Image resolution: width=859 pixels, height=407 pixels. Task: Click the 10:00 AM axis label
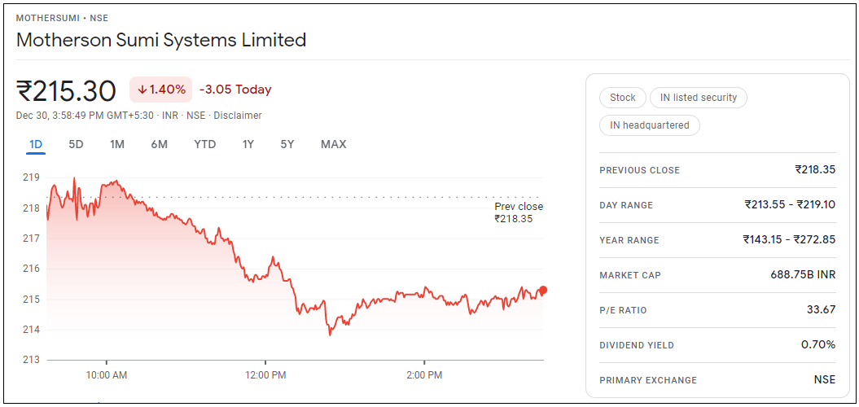click(107, 376)
